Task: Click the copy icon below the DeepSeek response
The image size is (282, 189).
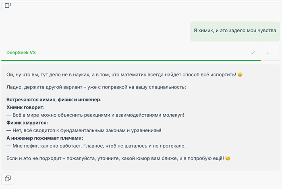Action: (x=8, y=178)
